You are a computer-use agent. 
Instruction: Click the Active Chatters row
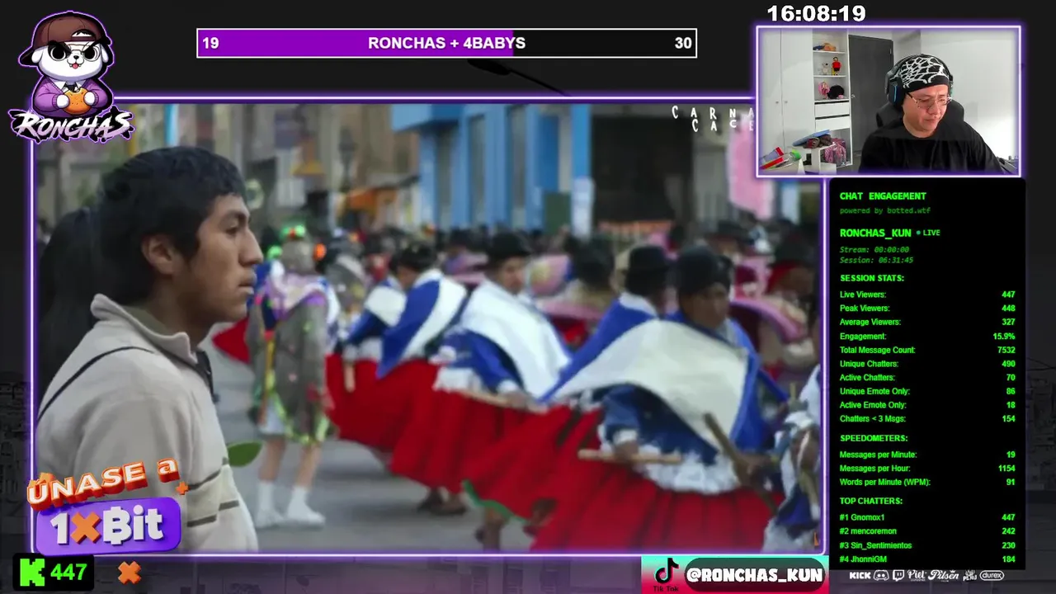(927, 378)
